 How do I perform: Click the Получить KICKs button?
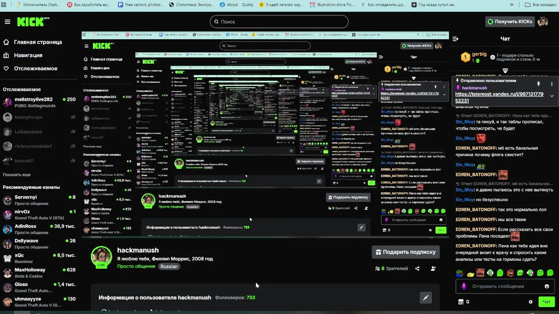(x=510, y=21)
